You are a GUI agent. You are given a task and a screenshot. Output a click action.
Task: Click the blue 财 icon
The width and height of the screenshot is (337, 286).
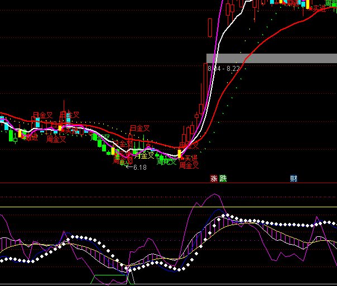tap(293, 179)
